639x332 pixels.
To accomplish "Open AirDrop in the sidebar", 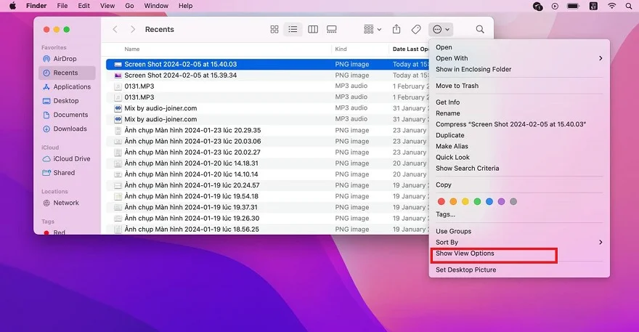I will [65, 59].
